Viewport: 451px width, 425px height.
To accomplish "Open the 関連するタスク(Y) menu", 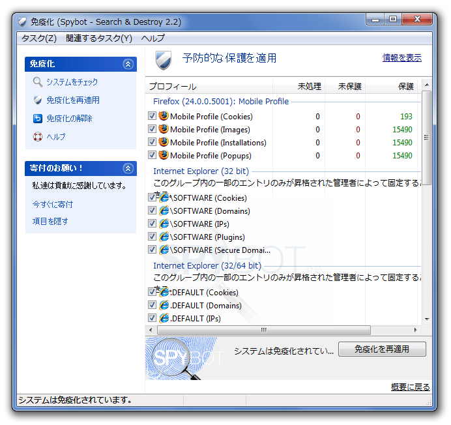I will [99, 38].
